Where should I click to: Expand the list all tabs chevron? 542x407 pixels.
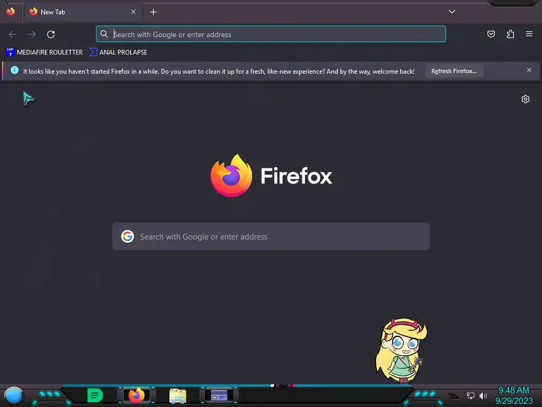[x=452, y=12]
